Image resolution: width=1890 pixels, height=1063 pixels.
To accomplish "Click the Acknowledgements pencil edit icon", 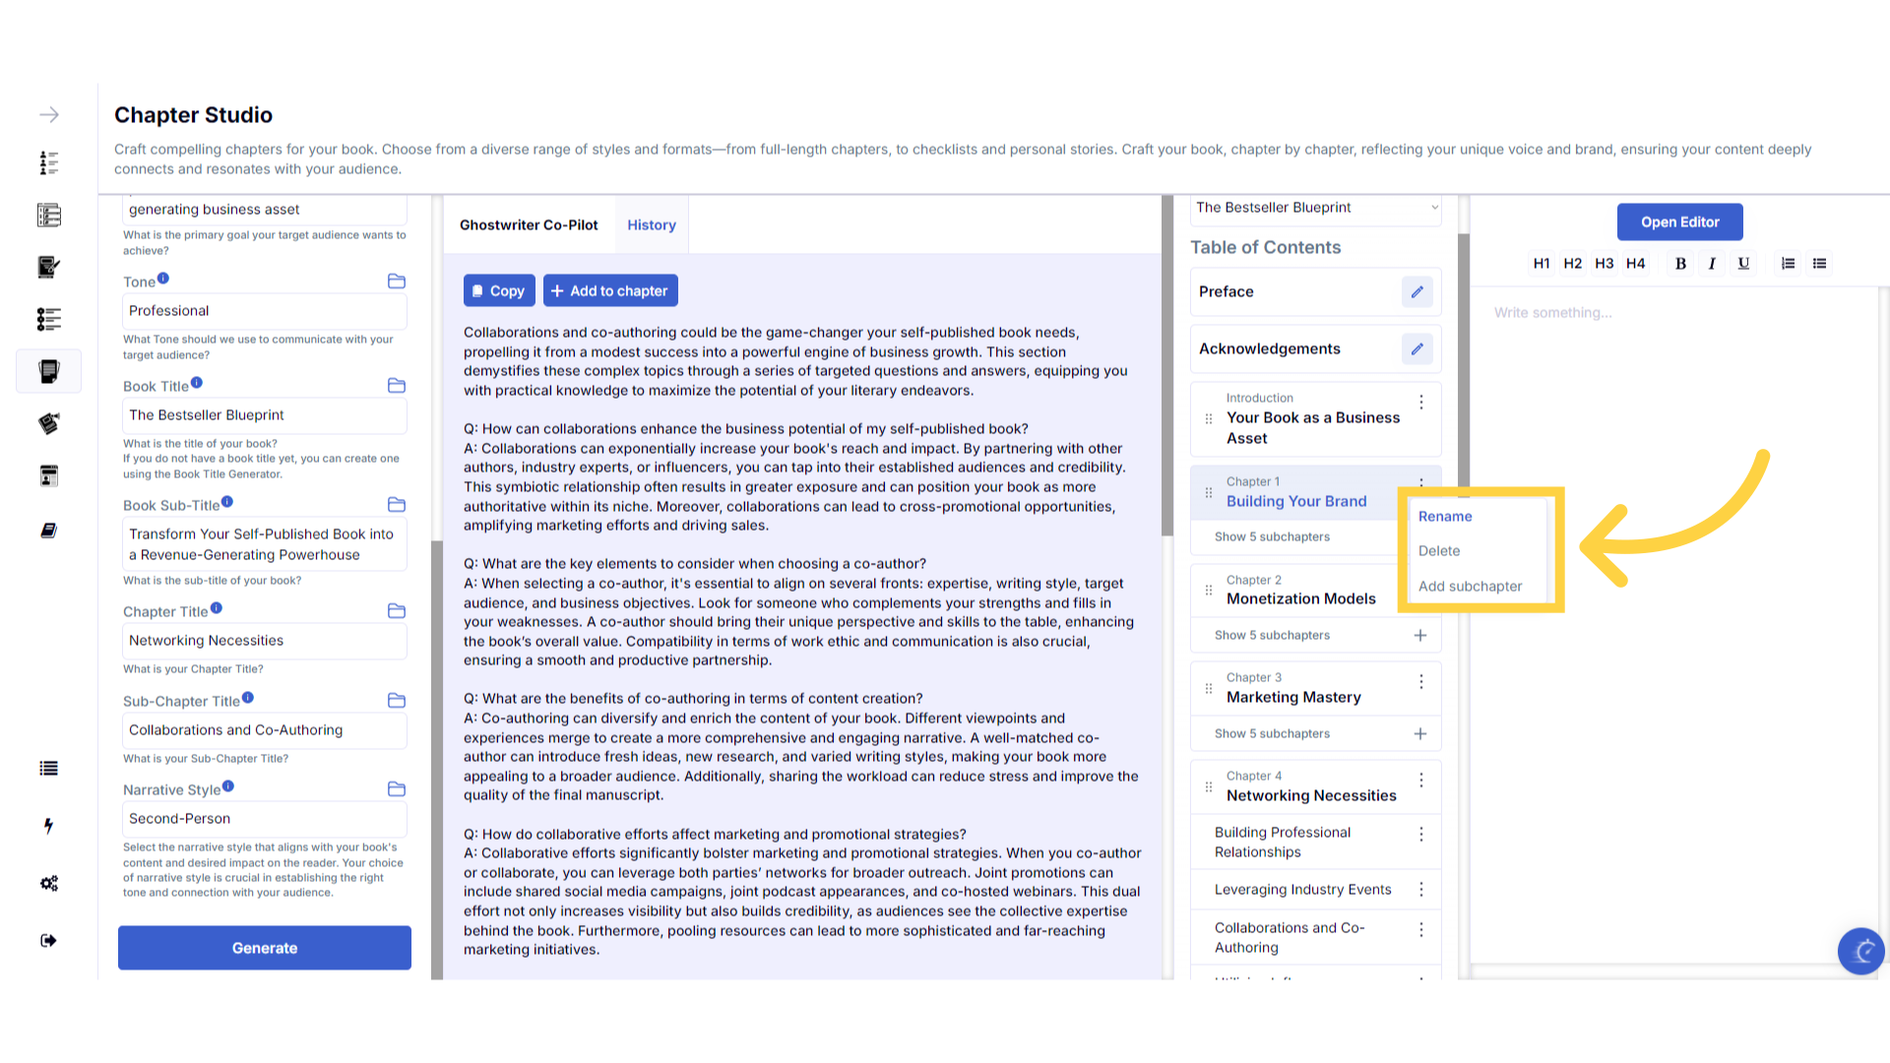I will click(x=1417, y=348).
